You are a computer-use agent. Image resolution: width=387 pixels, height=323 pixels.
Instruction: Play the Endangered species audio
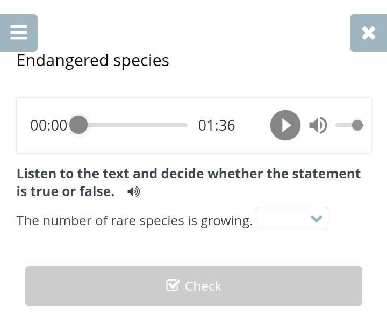coord(285,125)
